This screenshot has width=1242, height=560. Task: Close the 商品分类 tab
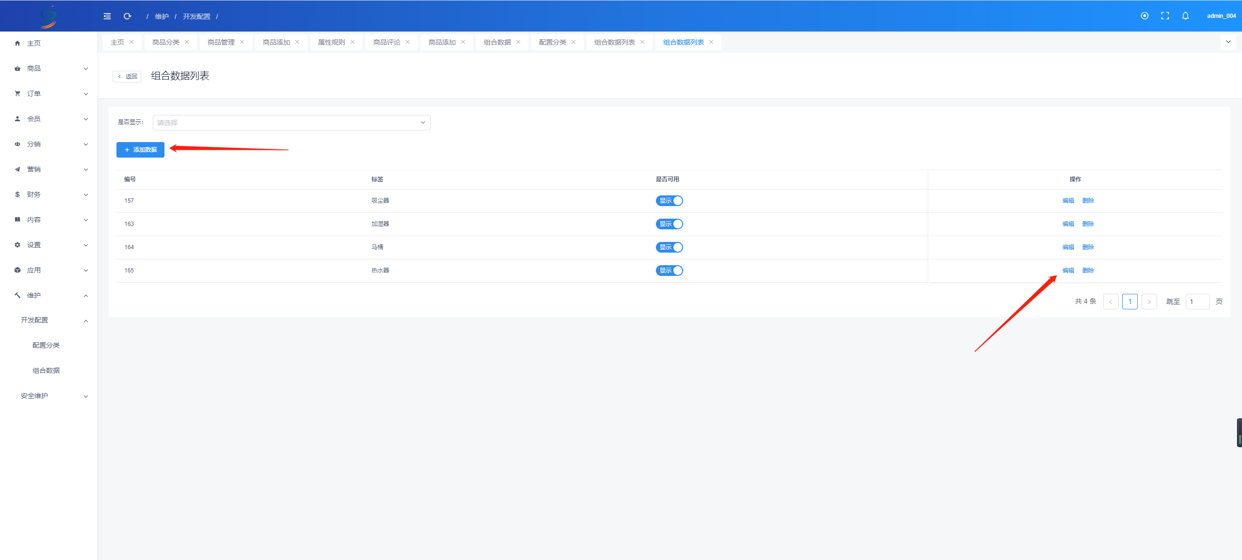tap(187, 42)
